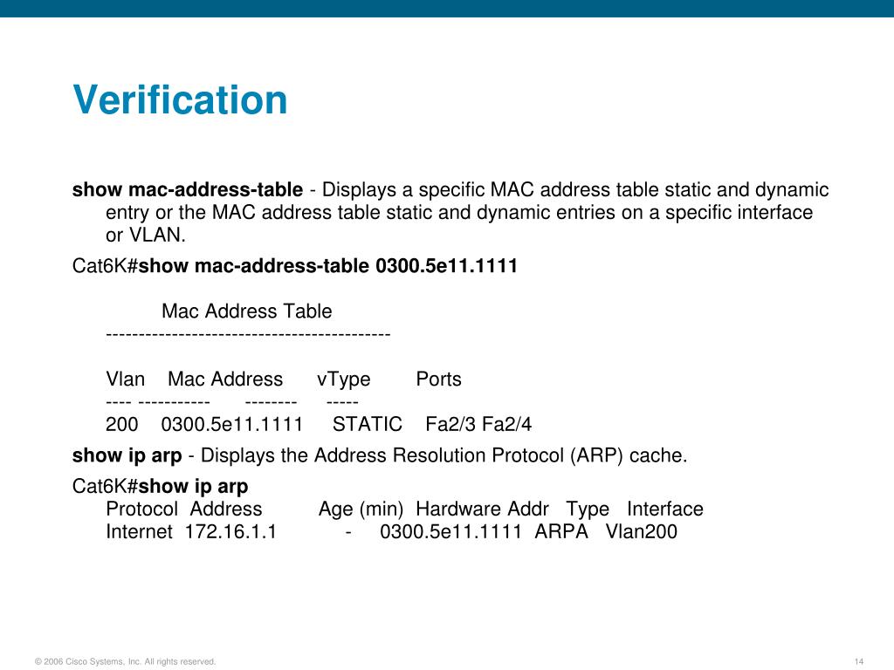Select 'Cat6K#show mac-address-table 0300.5e11.1111' command line
Viewport: 894px width, 670px height.
(x=295, y=265)
